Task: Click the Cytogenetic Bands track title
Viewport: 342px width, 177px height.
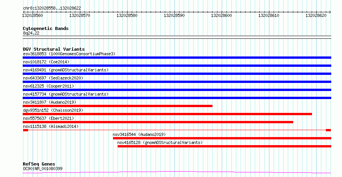Action: click(46, 28)
